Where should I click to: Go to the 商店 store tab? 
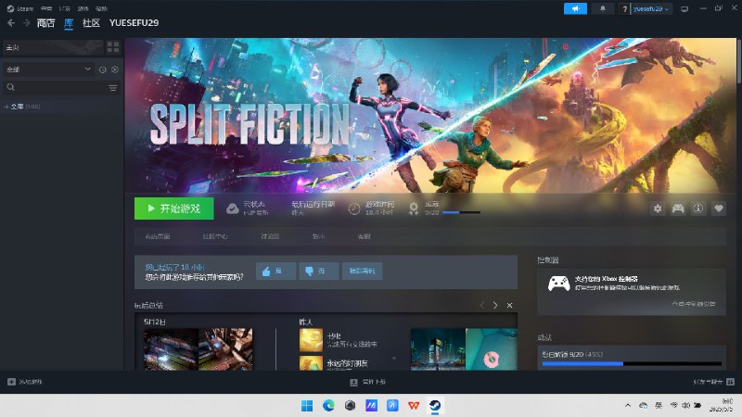[45, 22]
